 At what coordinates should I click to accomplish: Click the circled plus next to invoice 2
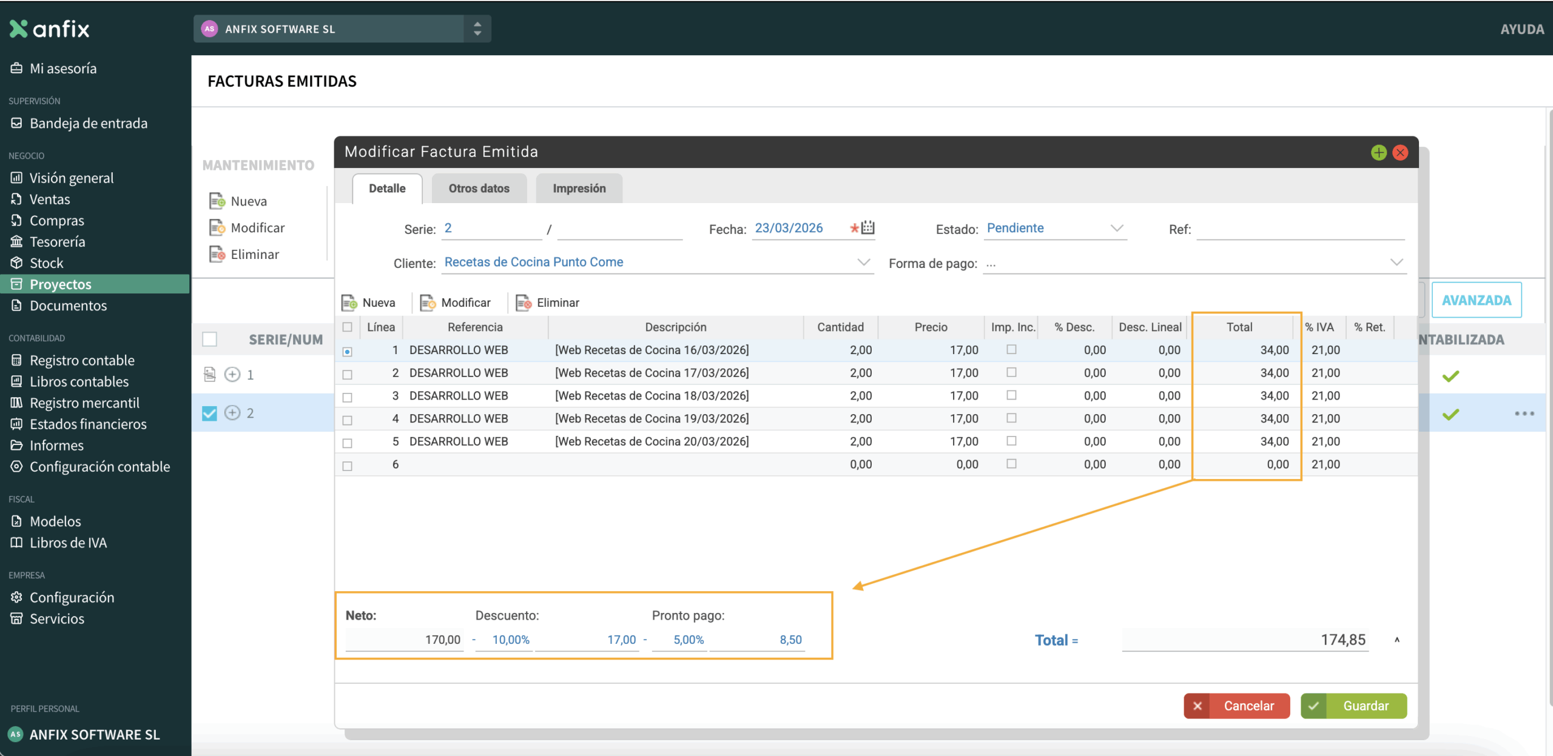tap(232, 413)
